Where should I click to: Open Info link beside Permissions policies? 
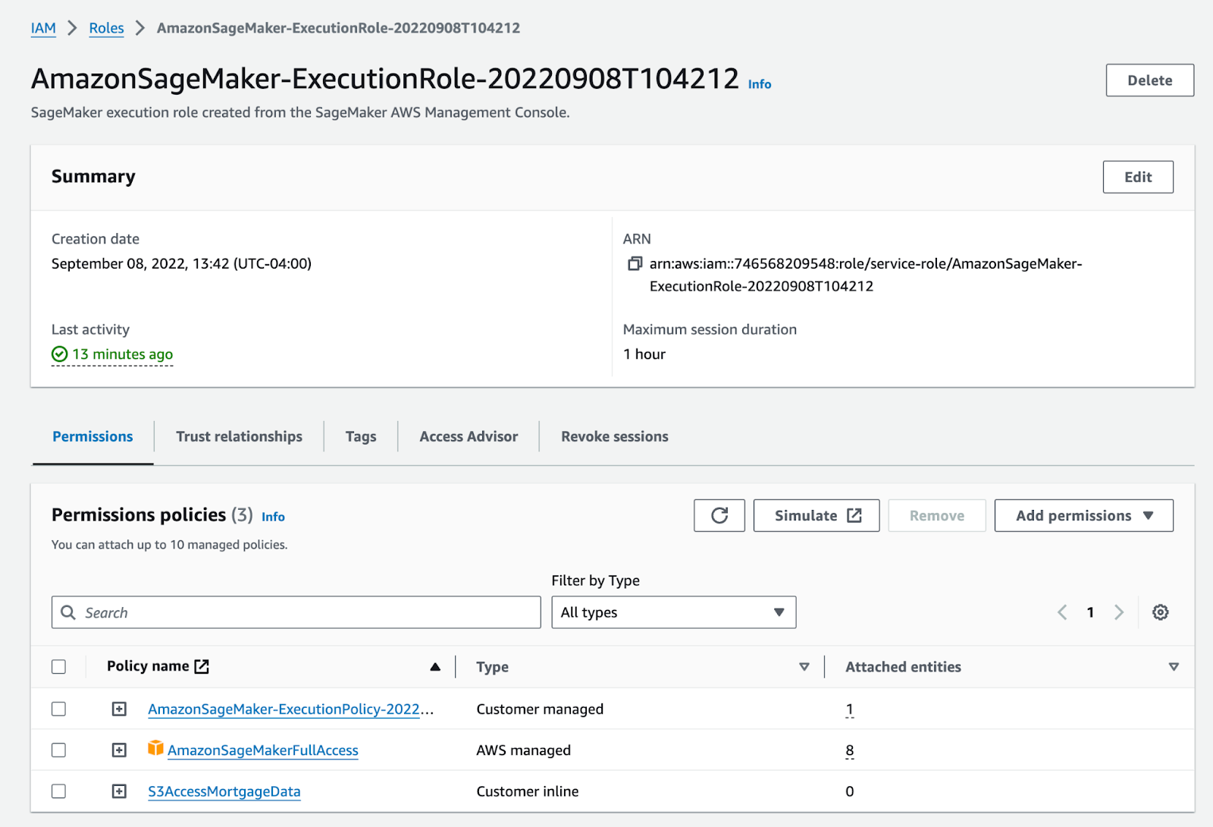(273, 517)
